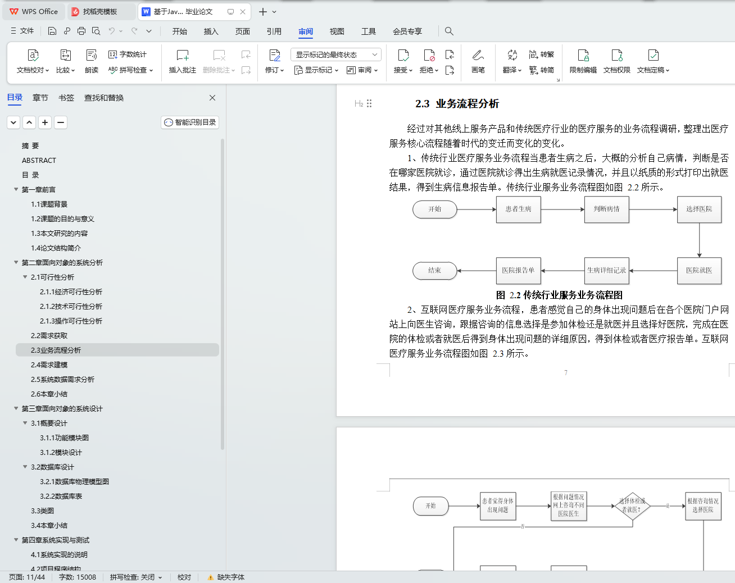Click the 翻译 translate icon
Image resolution: width=735 pixels, height=583 pixels.
pyautogui.click(x=512, y=55)
